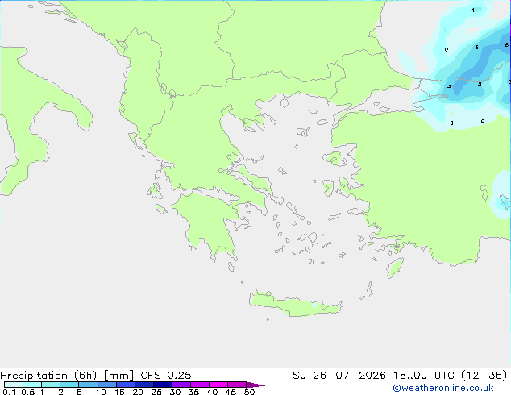Select the 2 to 5 mm legend color
The width and height of the screenshot is (511, 395).
point(69,385)
